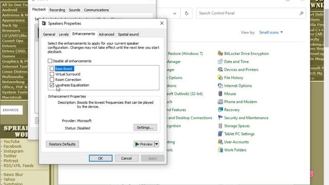Click the Work Folders icon
This screenshot has width=329, height=185.
220,150
